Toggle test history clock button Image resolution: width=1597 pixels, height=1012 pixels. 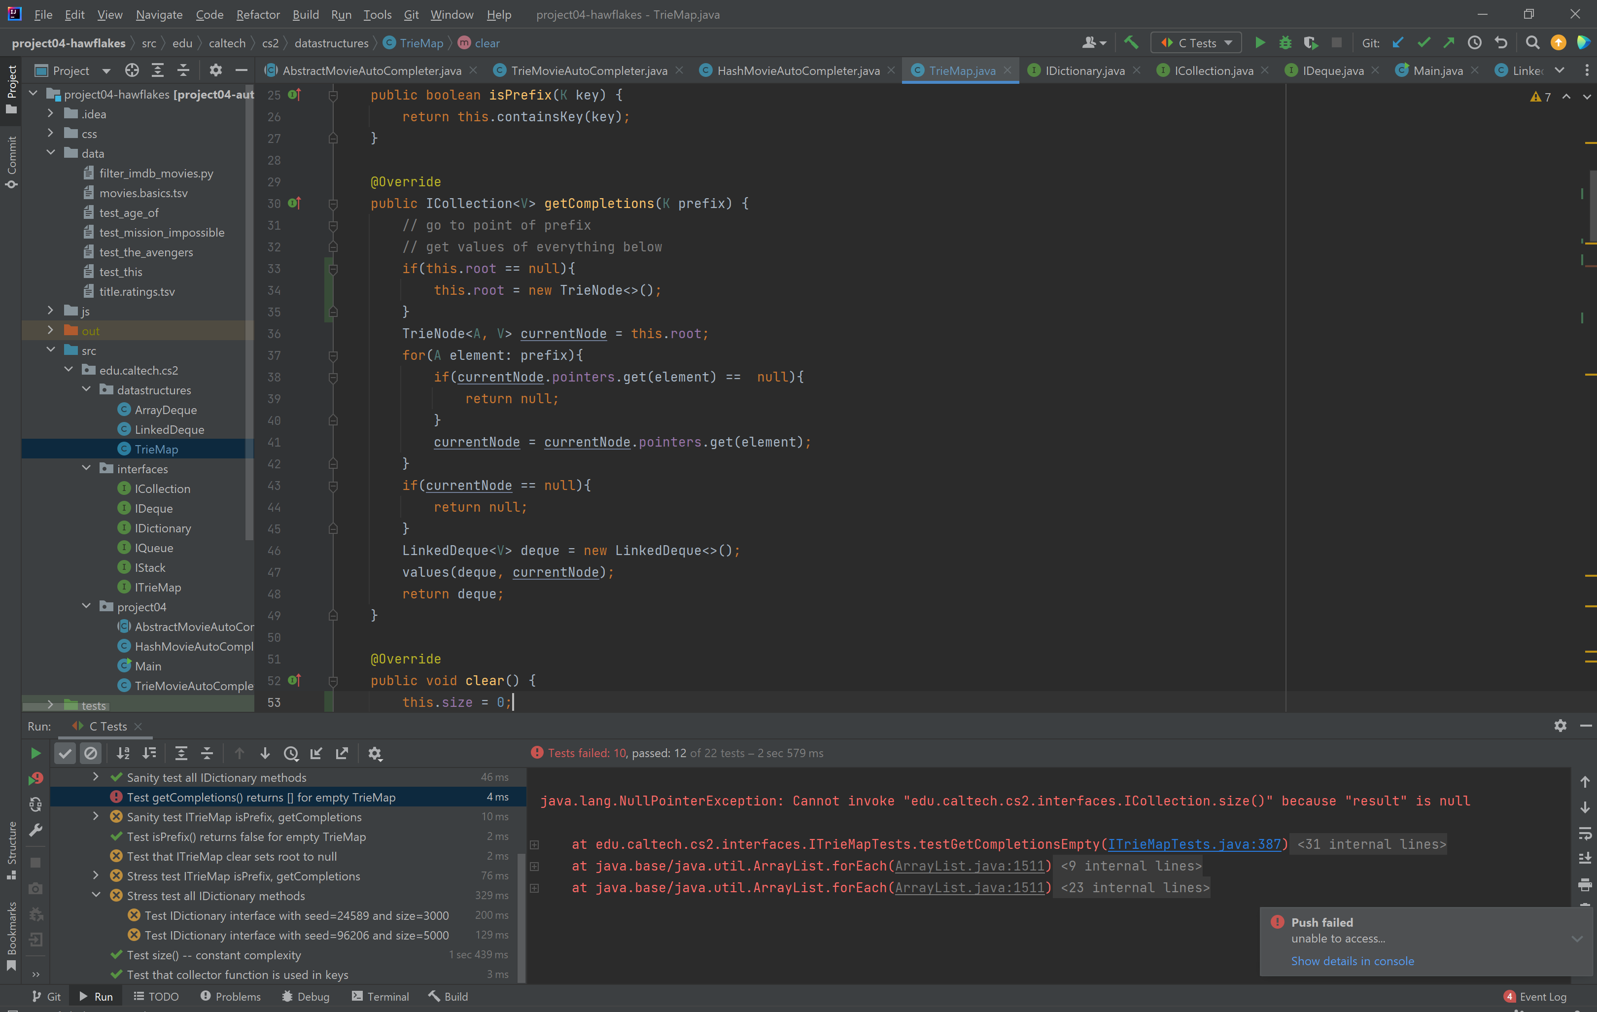click(x=290, y=753)
